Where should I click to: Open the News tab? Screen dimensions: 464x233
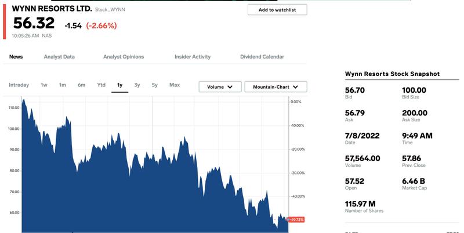coord(16,57)
